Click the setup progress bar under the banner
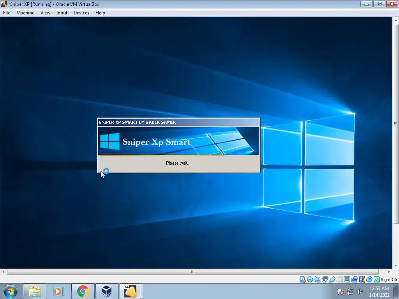 point(178,155)
